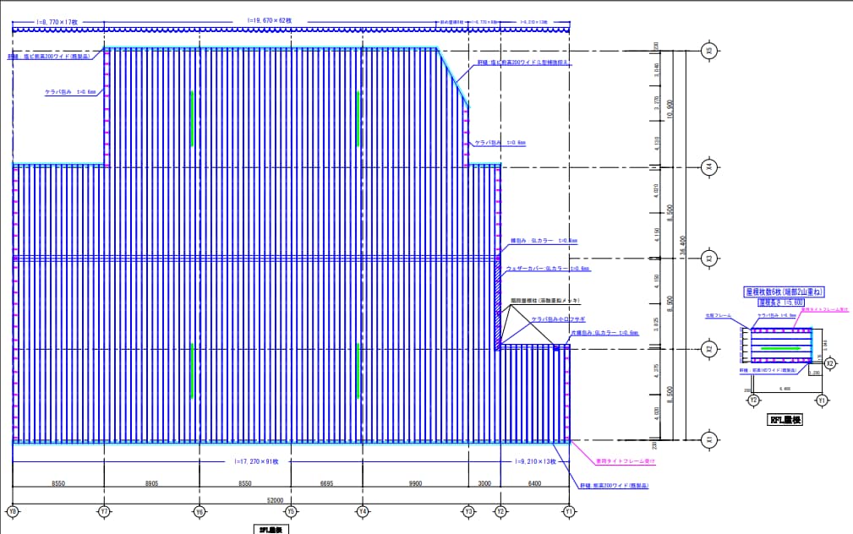Viewport: 853px width, 534px height.
Task: Select the 8905 dimension label
Action: [x=152, y=483]
